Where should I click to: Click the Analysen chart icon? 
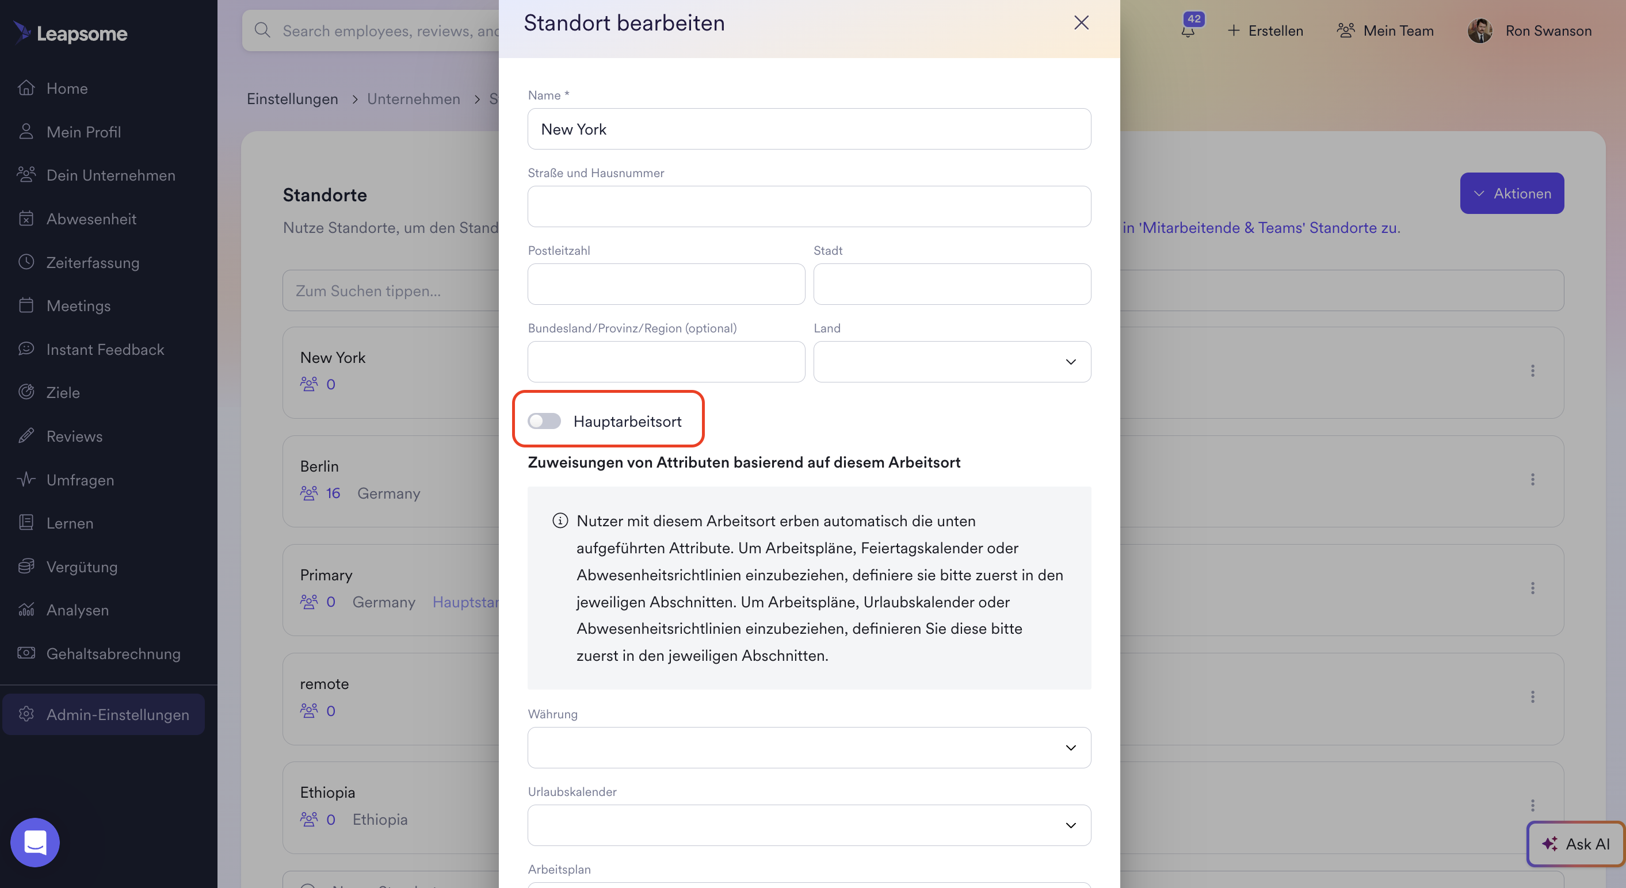coord(26,610)
